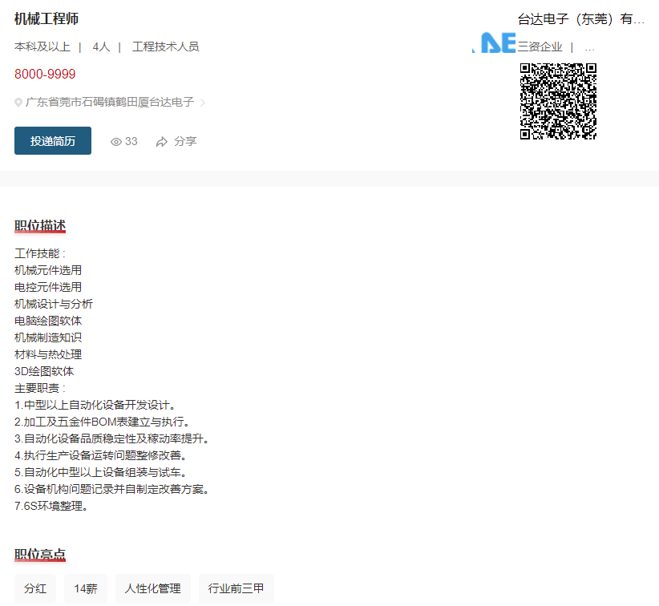
Task: Open the 台达电子（东莞） company link
Action: [580, 20]
